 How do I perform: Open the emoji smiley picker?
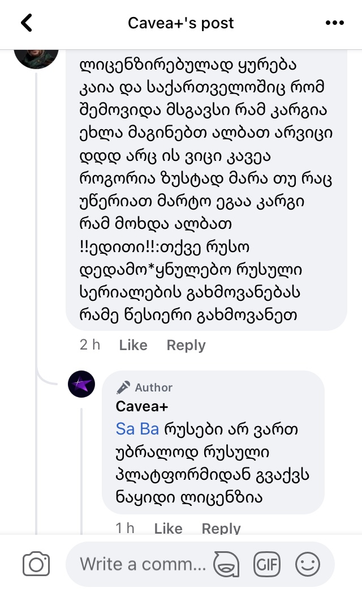coord(308,564)
